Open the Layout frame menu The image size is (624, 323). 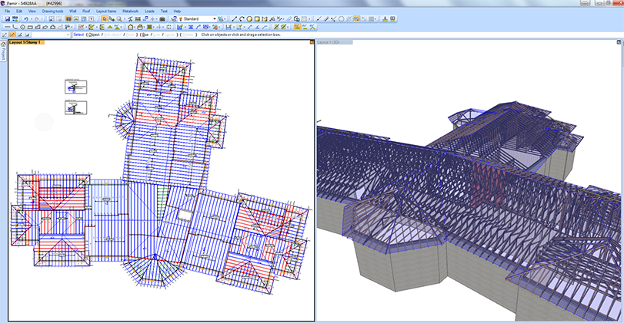click(x=106, y=11)
